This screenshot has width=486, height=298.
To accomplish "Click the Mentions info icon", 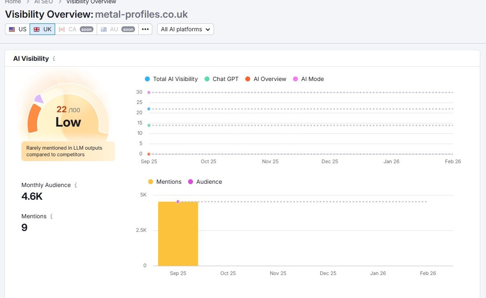I will click(51, 216).
